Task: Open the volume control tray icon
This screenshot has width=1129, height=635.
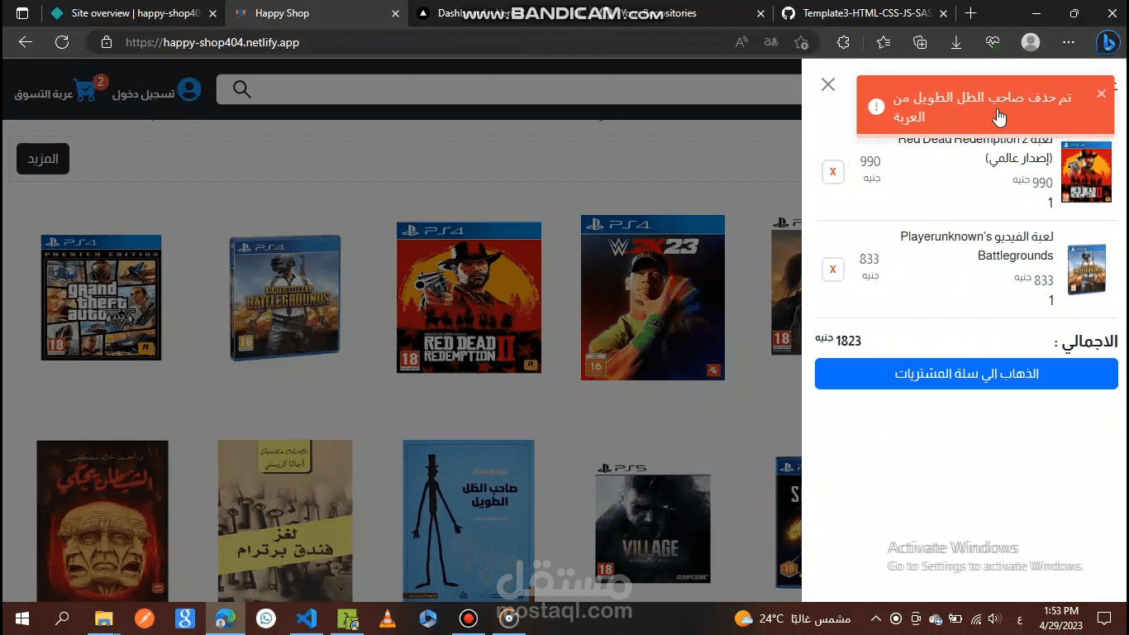Action: (x=994, y=618)
